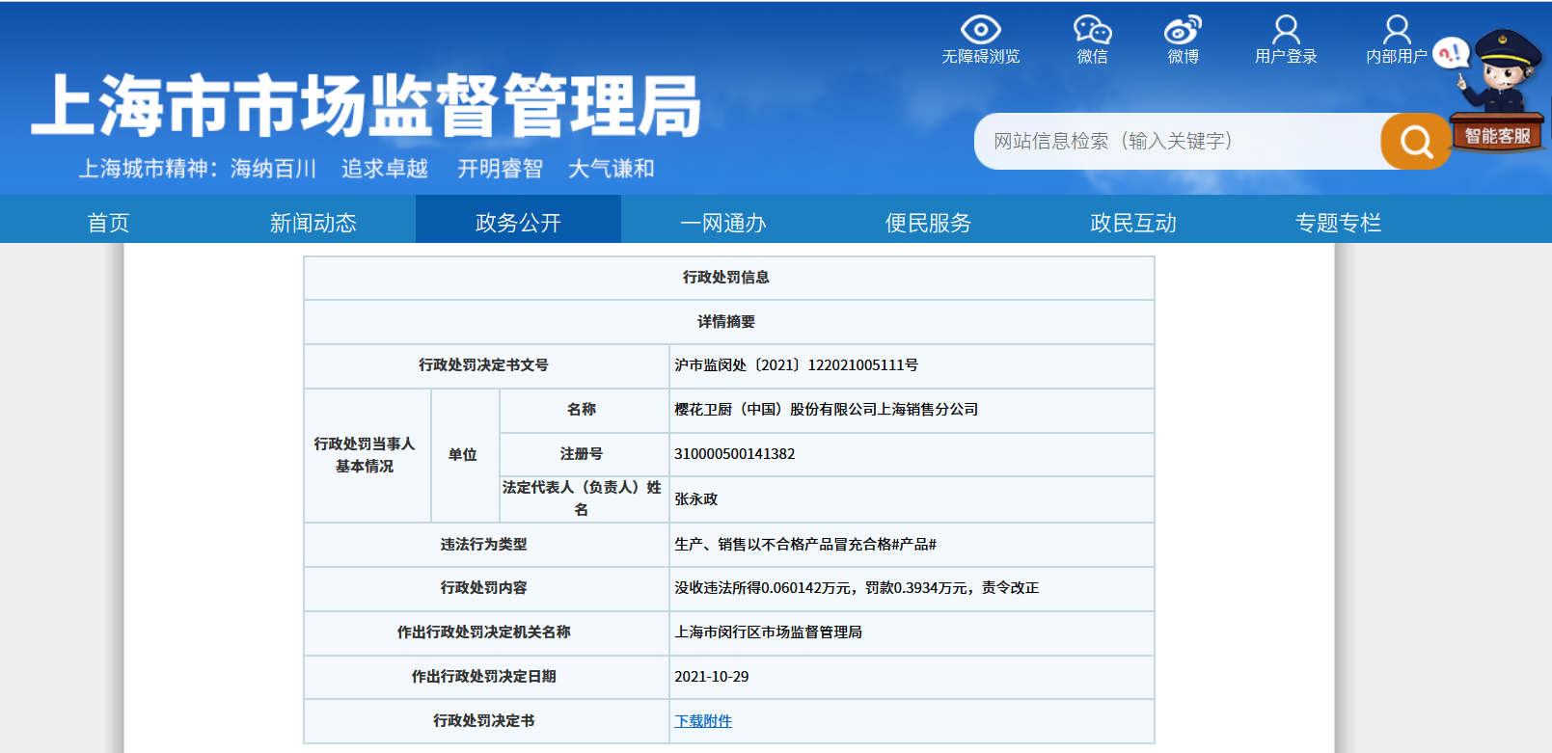Open the 新闻动态 nav tab
Image resolution: width=1552 pixels, height=753 pixels.
pyautogui.click(x=313, y=223)
